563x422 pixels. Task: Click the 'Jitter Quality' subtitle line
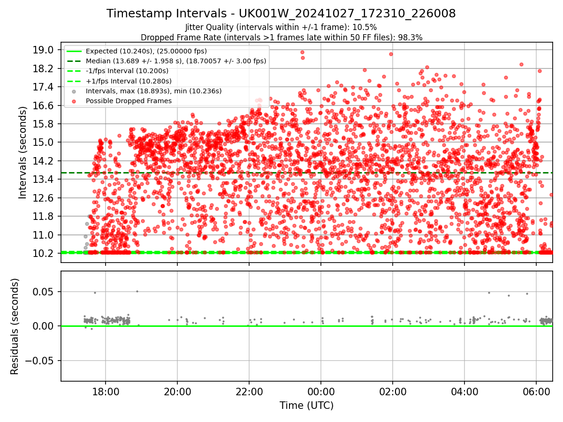281,27
